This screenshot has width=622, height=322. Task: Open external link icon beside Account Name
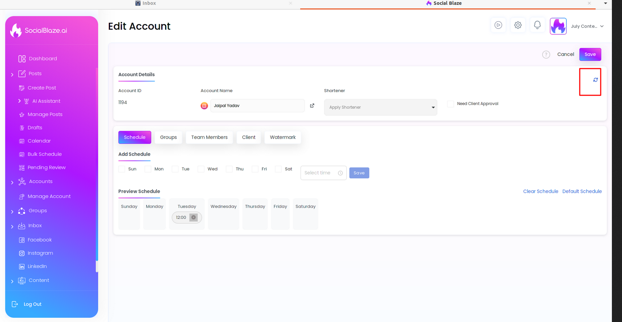point(312,105)
